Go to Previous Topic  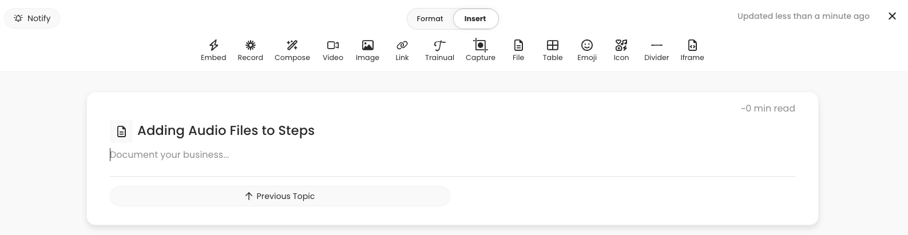(x=280, y=196)
